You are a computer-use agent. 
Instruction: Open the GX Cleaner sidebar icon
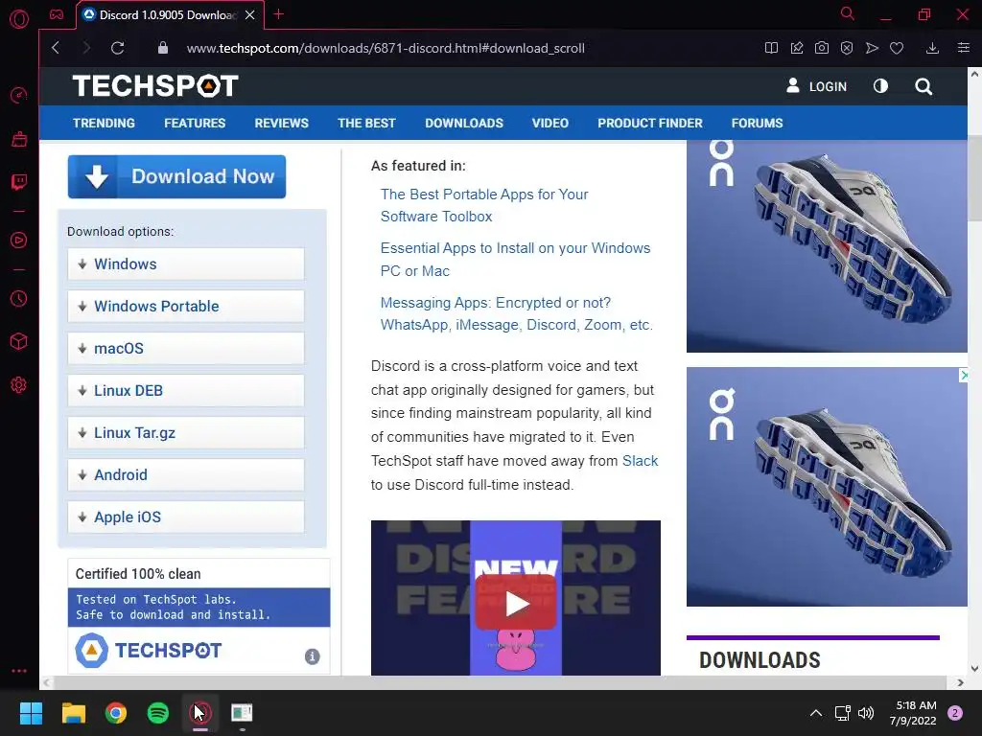pyautogui.click(x=19, y=139)
